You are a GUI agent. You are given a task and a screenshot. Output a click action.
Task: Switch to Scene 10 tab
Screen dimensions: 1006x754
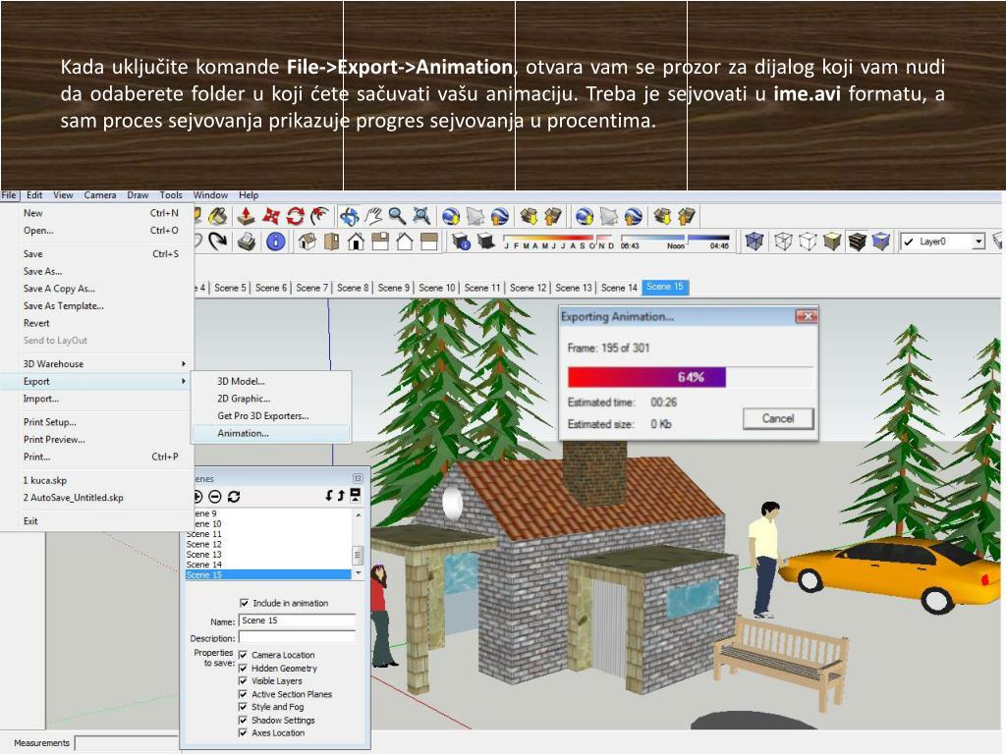pyautogui.click(x=436, y=288)
